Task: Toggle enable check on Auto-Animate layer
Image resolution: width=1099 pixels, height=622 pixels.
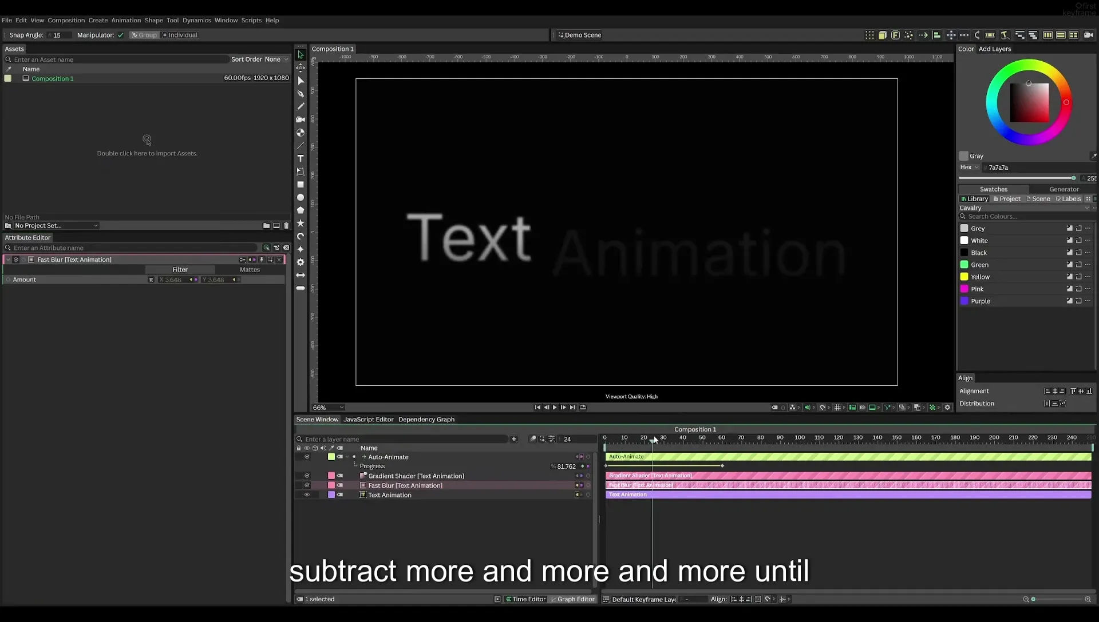Action: point(307,457)
